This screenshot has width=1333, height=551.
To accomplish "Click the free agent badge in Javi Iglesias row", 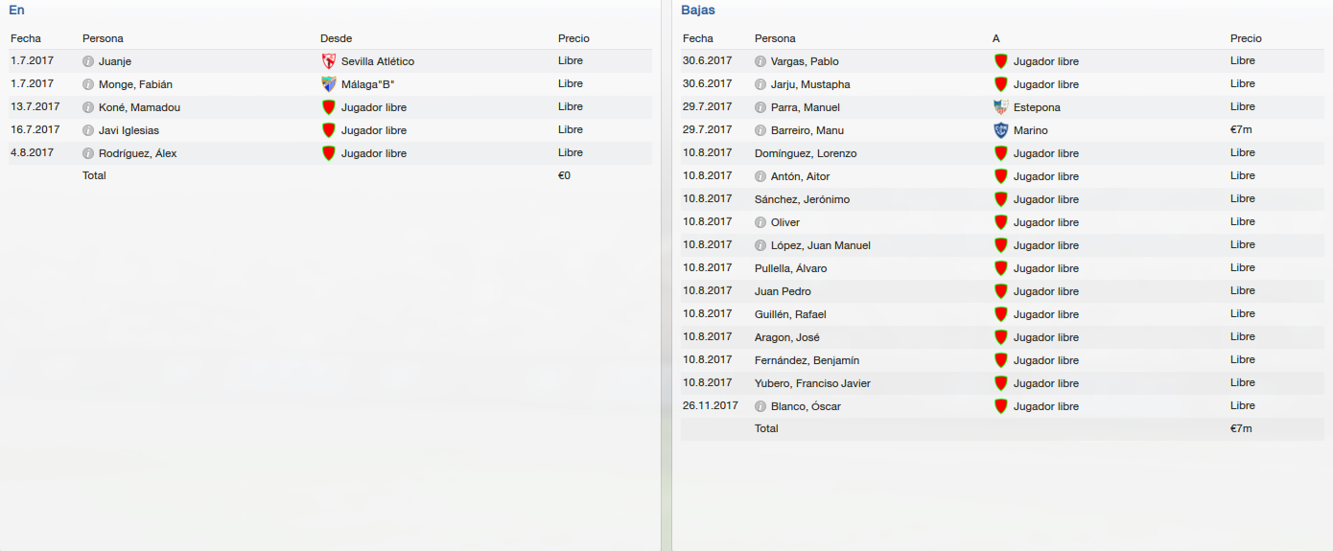I will [329, 130].
